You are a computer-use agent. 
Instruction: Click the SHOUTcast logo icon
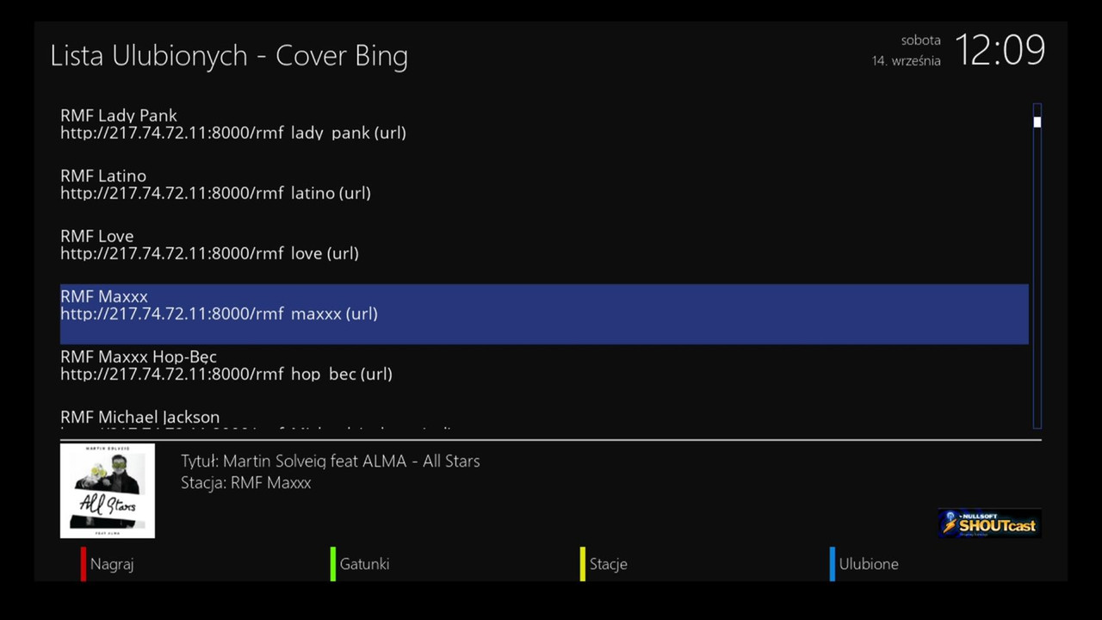point(989,523)
